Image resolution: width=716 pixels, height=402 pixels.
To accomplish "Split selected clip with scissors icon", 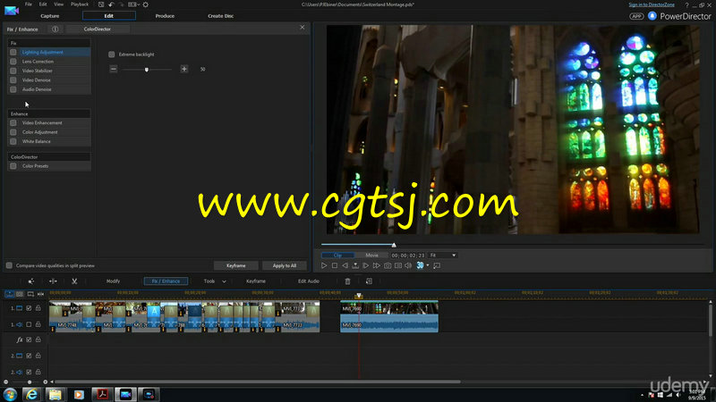I will point(74,281).
